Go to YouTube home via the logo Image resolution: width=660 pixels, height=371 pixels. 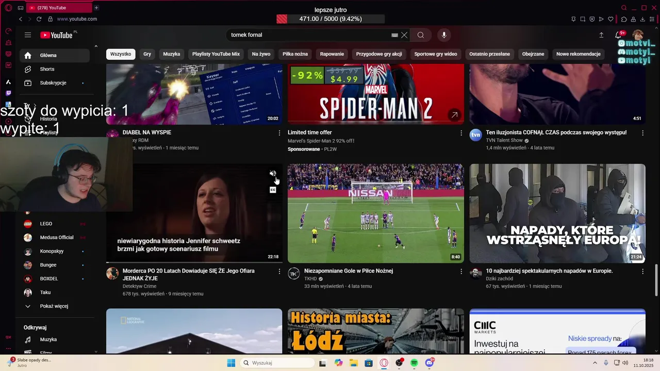click(x=57, y=35)
